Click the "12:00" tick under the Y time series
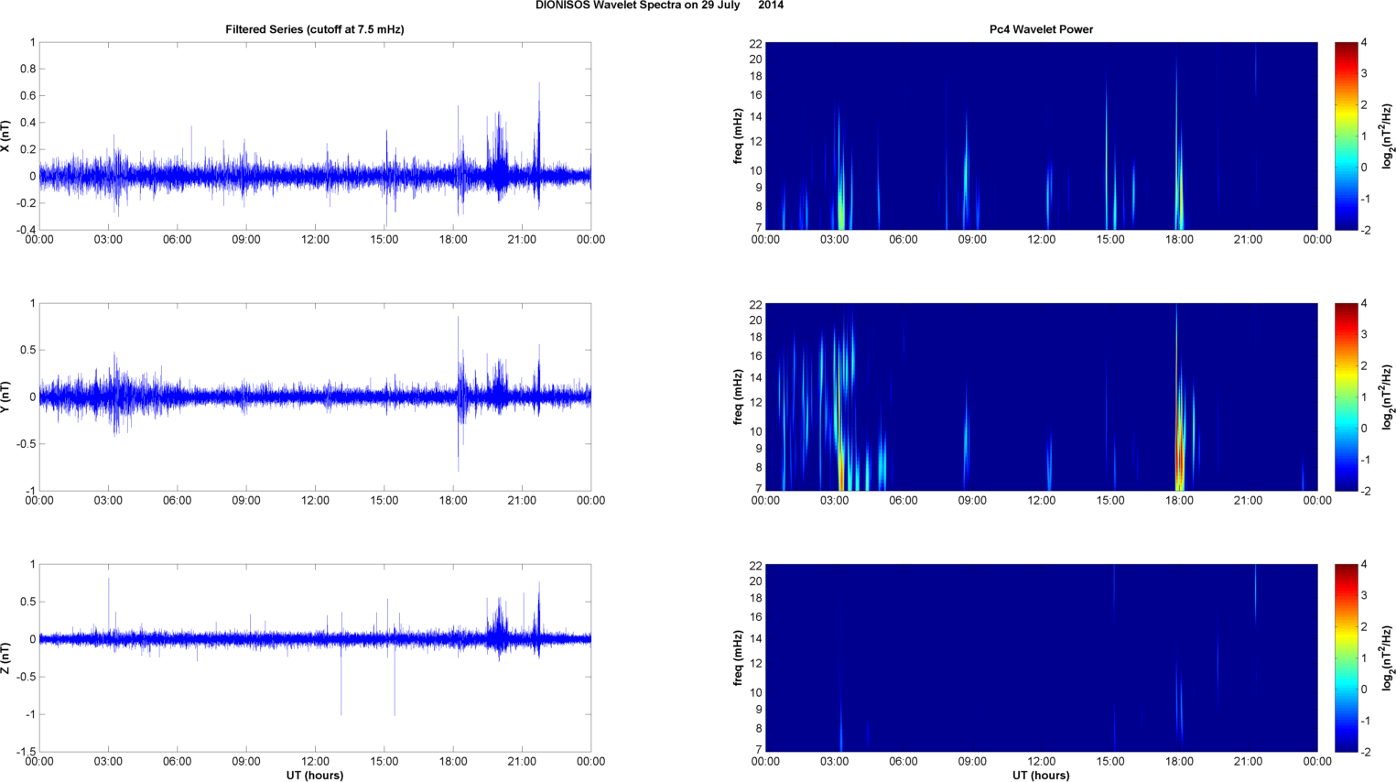The height and width of the screenshot is (782, 1396). pos(315,501)
